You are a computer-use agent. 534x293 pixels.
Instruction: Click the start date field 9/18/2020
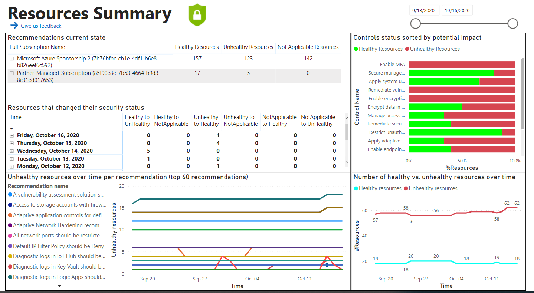[x=424, y=10]
